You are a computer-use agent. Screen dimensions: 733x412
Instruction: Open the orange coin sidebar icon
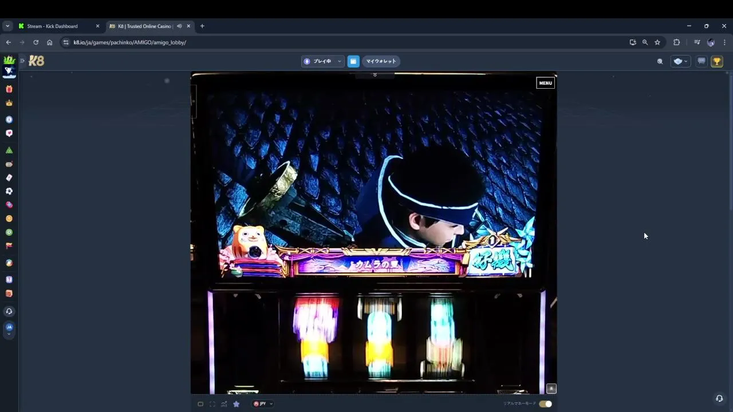9,219
